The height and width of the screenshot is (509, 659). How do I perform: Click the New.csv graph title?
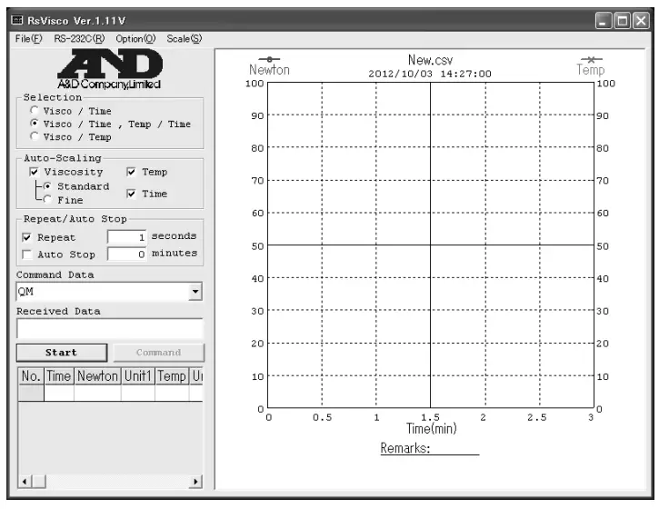coord(430,60)
